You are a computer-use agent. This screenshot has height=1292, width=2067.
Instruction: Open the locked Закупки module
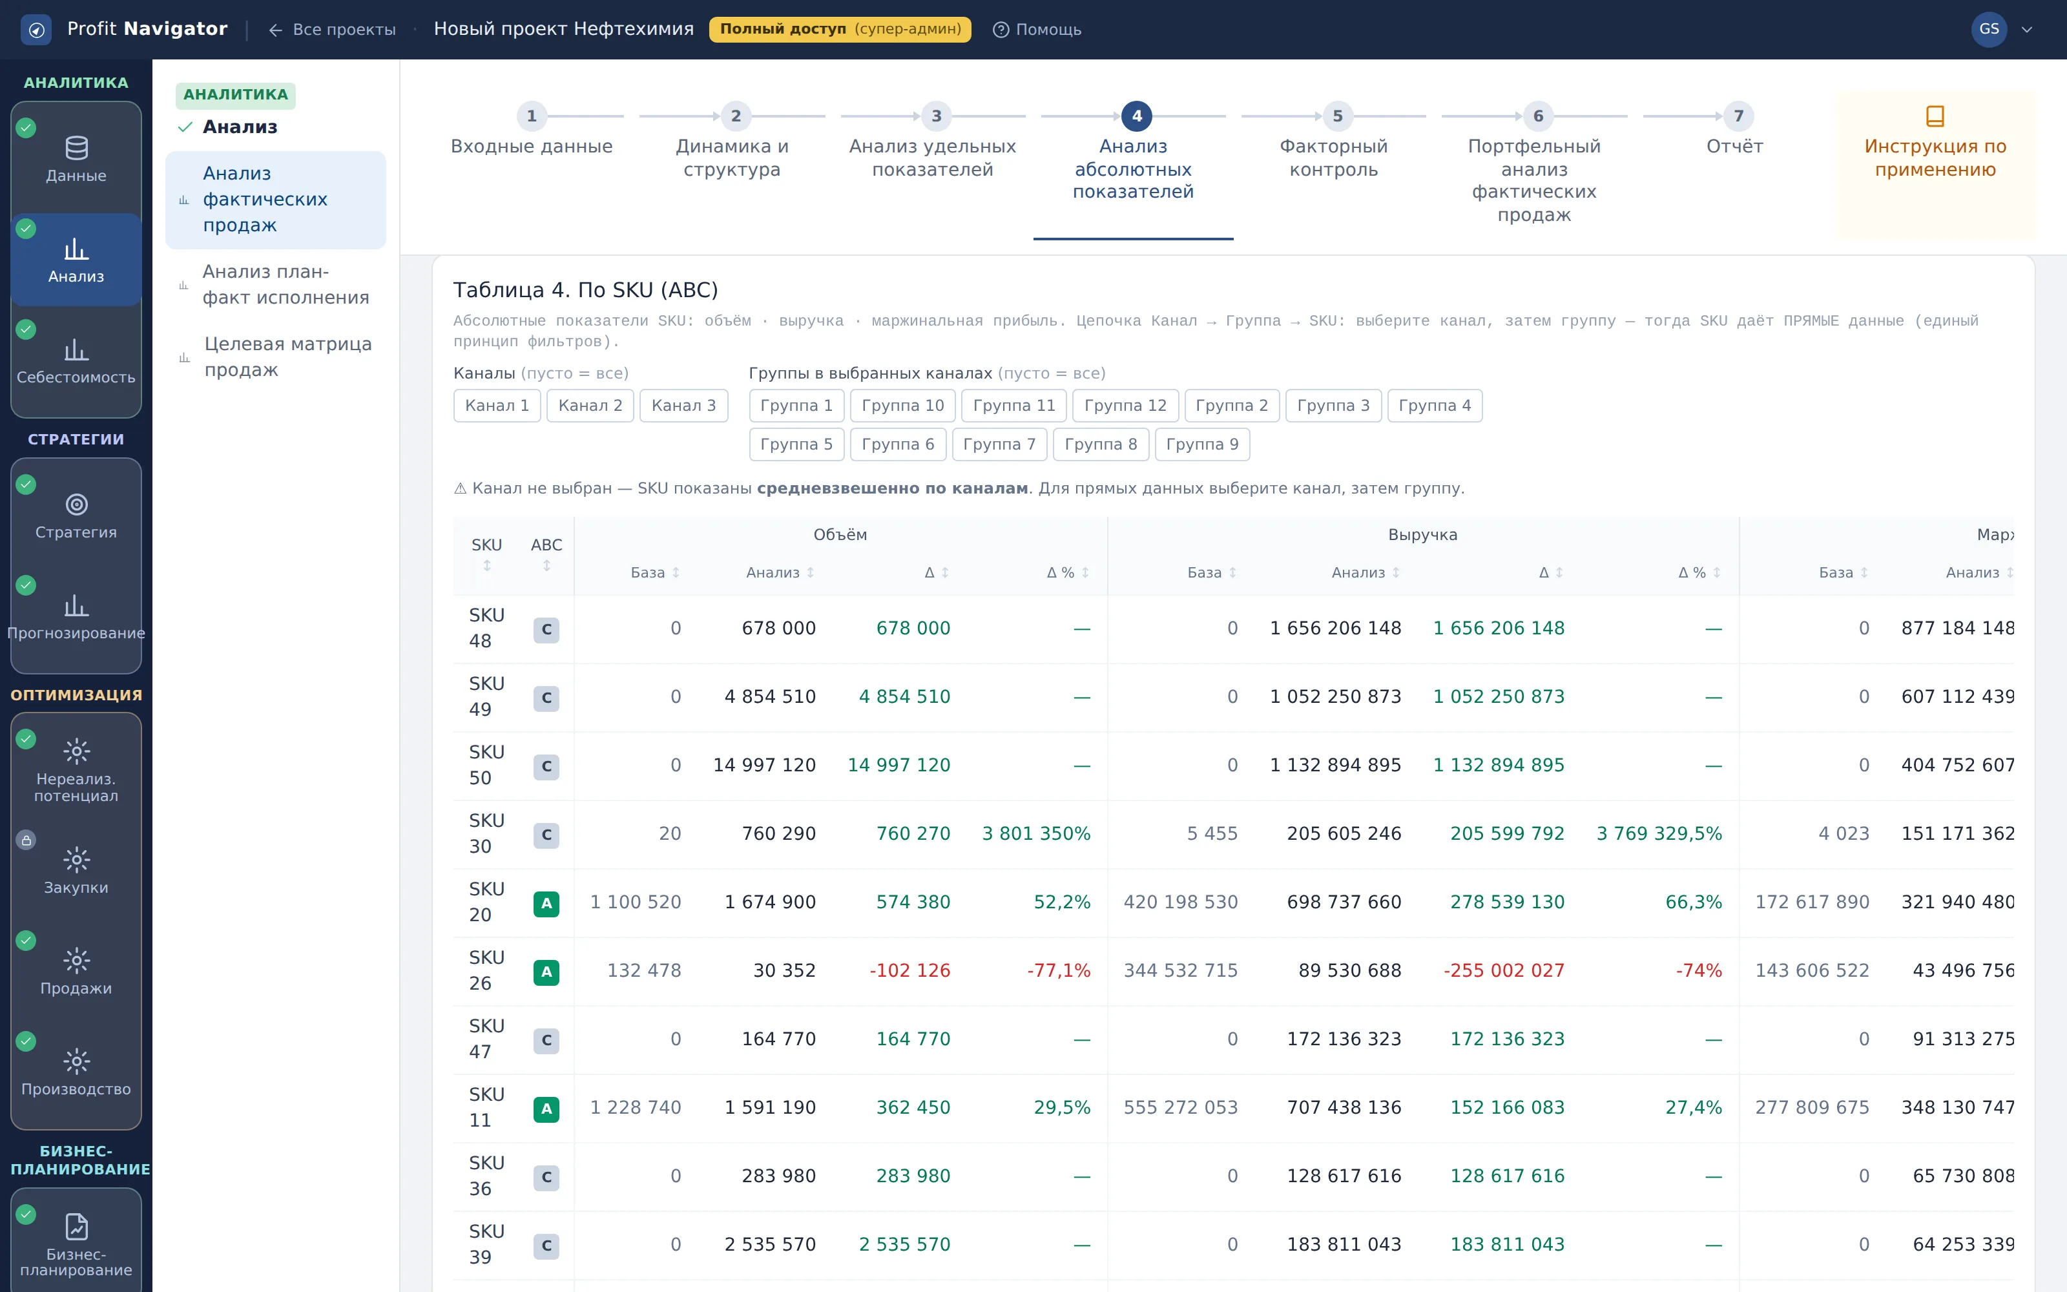76,871
